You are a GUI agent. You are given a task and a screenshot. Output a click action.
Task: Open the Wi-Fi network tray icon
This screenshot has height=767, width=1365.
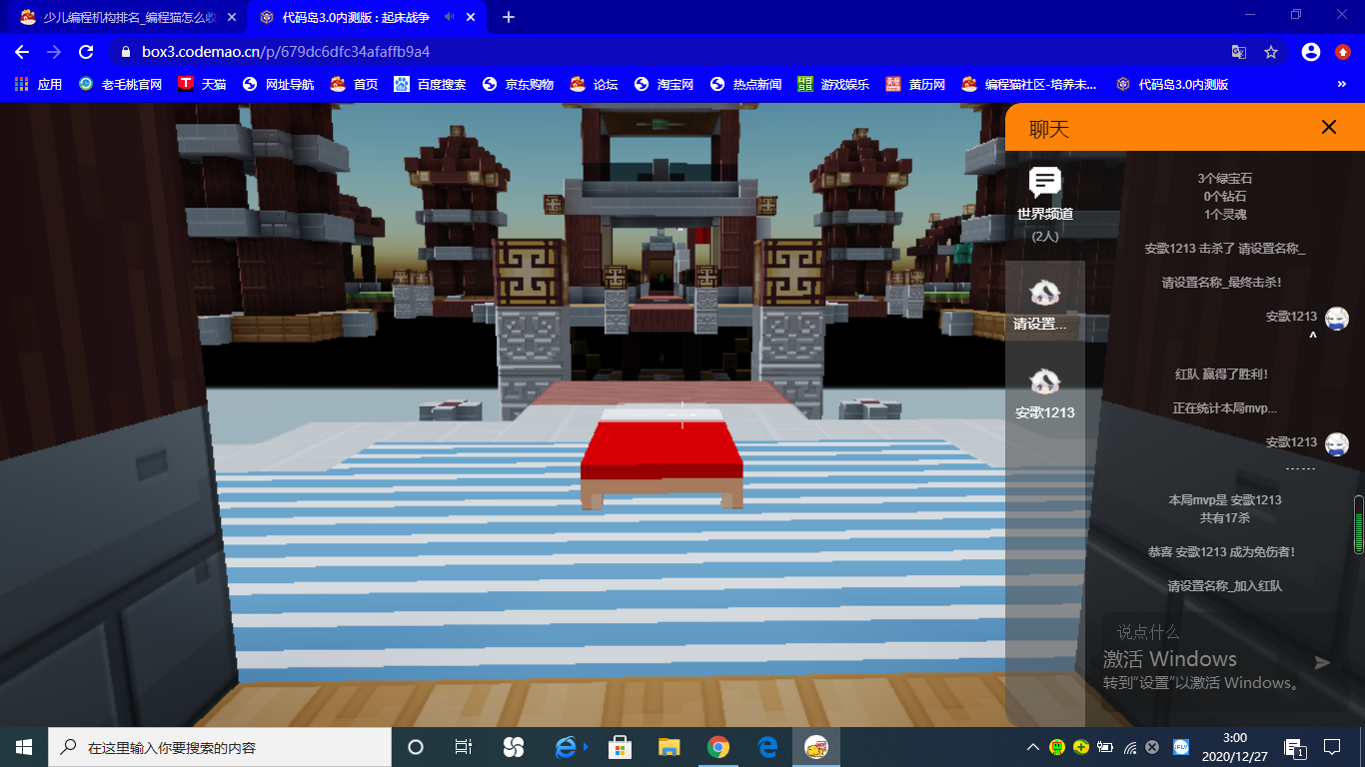(x=1130, y=747)
